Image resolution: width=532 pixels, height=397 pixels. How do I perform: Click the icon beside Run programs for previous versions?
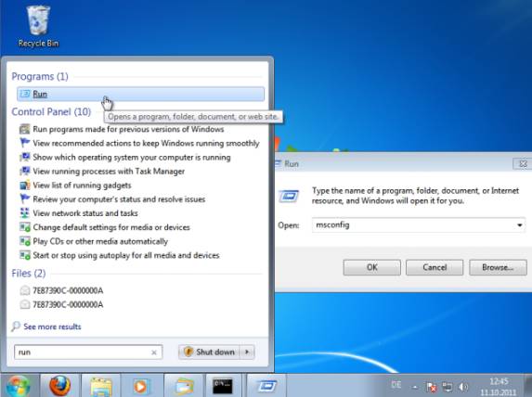(24, 129)
